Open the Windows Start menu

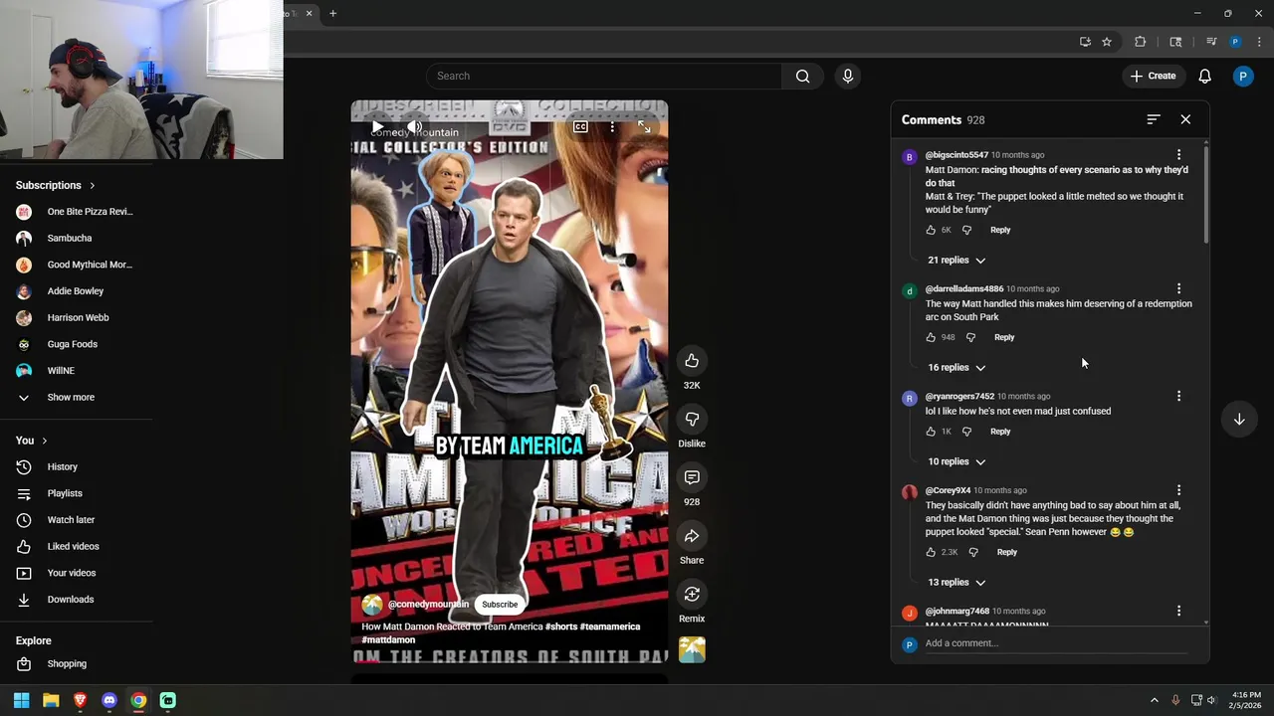coord(21,700)
